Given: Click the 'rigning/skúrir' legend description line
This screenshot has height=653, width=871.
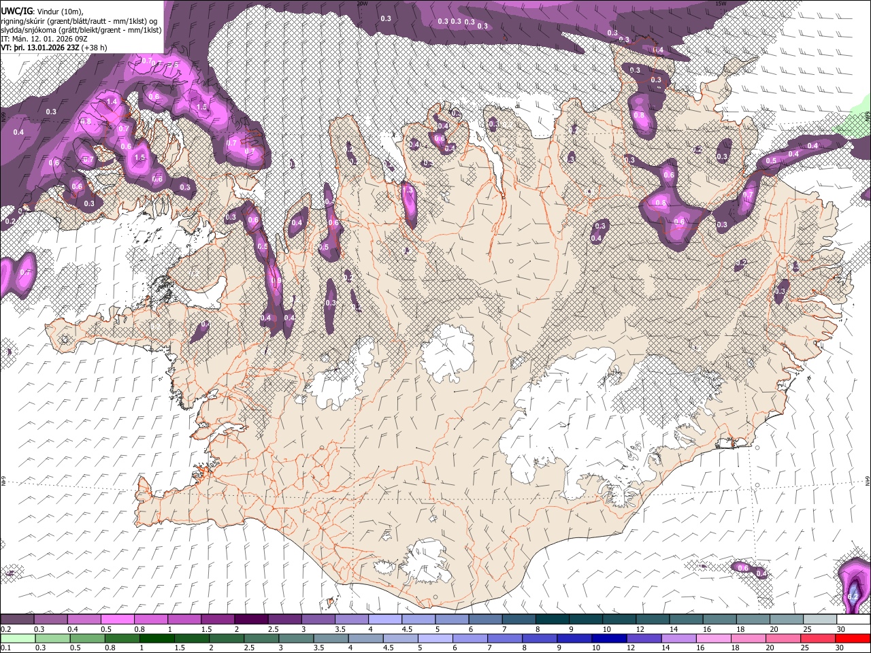Looking at the screenshot, I should point(80,21).
